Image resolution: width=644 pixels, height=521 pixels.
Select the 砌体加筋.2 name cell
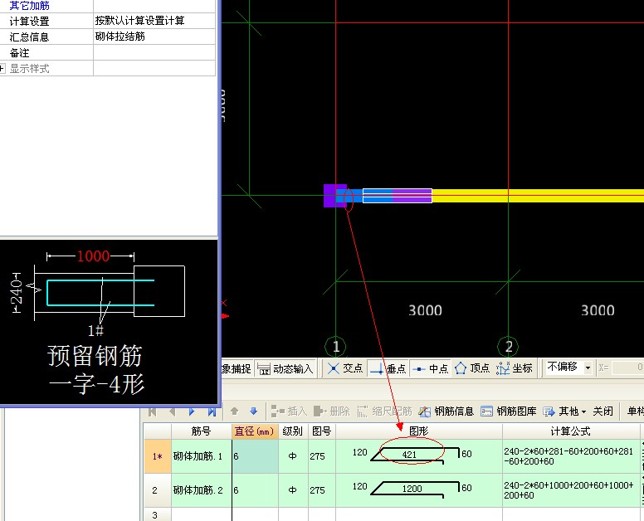coord(201,490)
